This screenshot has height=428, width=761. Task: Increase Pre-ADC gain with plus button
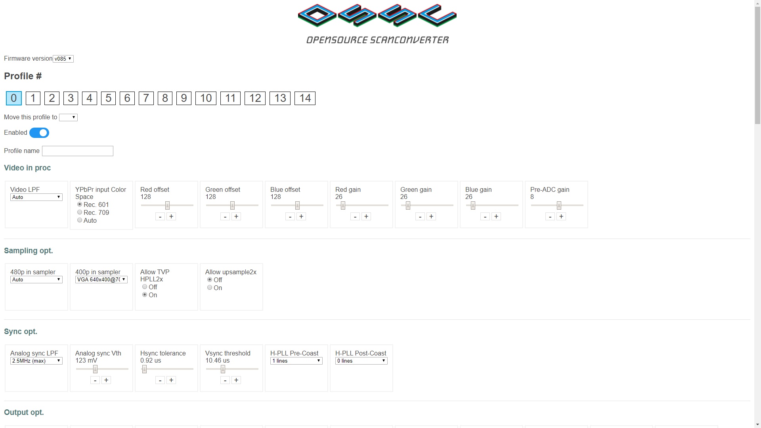(561, 216)
